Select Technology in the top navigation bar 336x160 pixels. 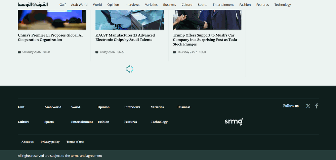click(283, 5)
